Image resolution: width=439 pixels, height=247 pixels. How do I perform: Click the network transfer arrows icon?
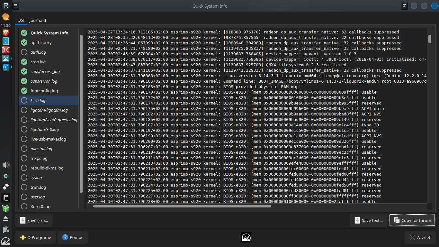6,187
